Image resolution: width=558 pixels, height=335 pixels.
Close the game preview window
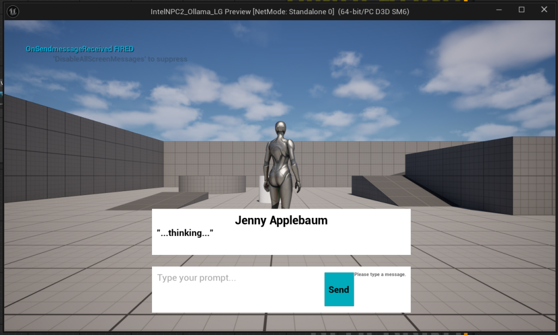click(544, 10)
